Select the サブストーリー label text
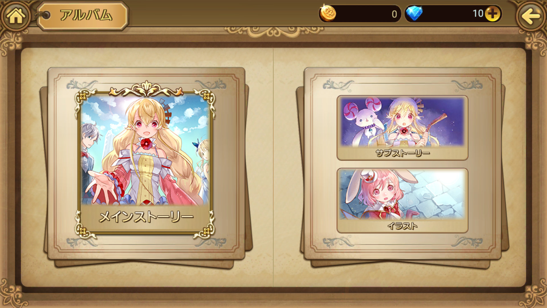 (403, 153)
